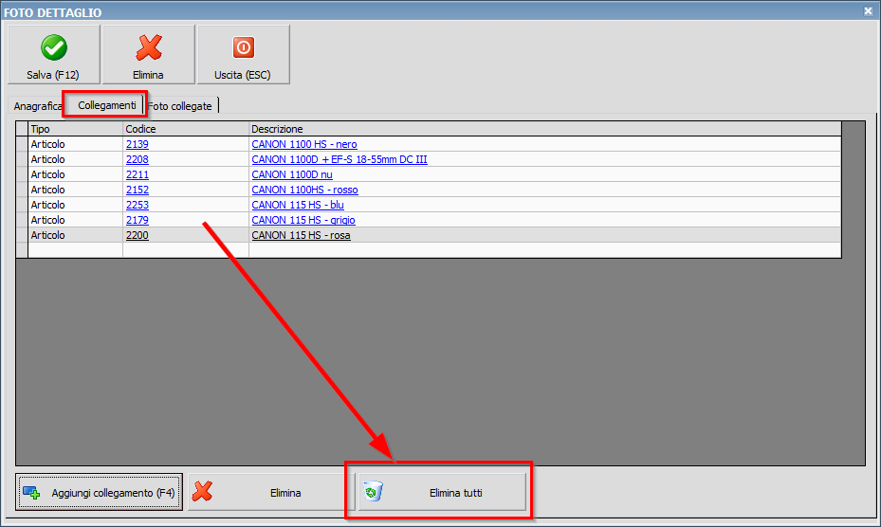Click the Descrizione column header
The width and height of the screenshot is (881, 527).
click(x=545, y=129)
